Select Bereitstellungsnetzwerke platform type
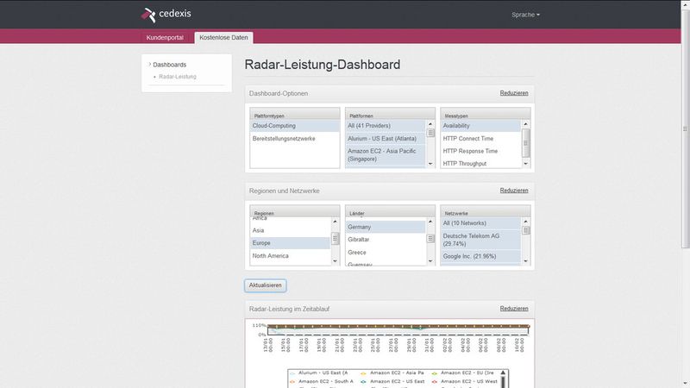 (x=294, y=139)
